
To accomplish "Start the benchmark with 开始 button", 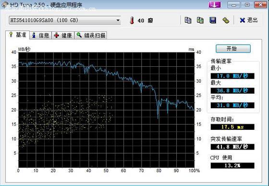I will [x=233, y=49].
